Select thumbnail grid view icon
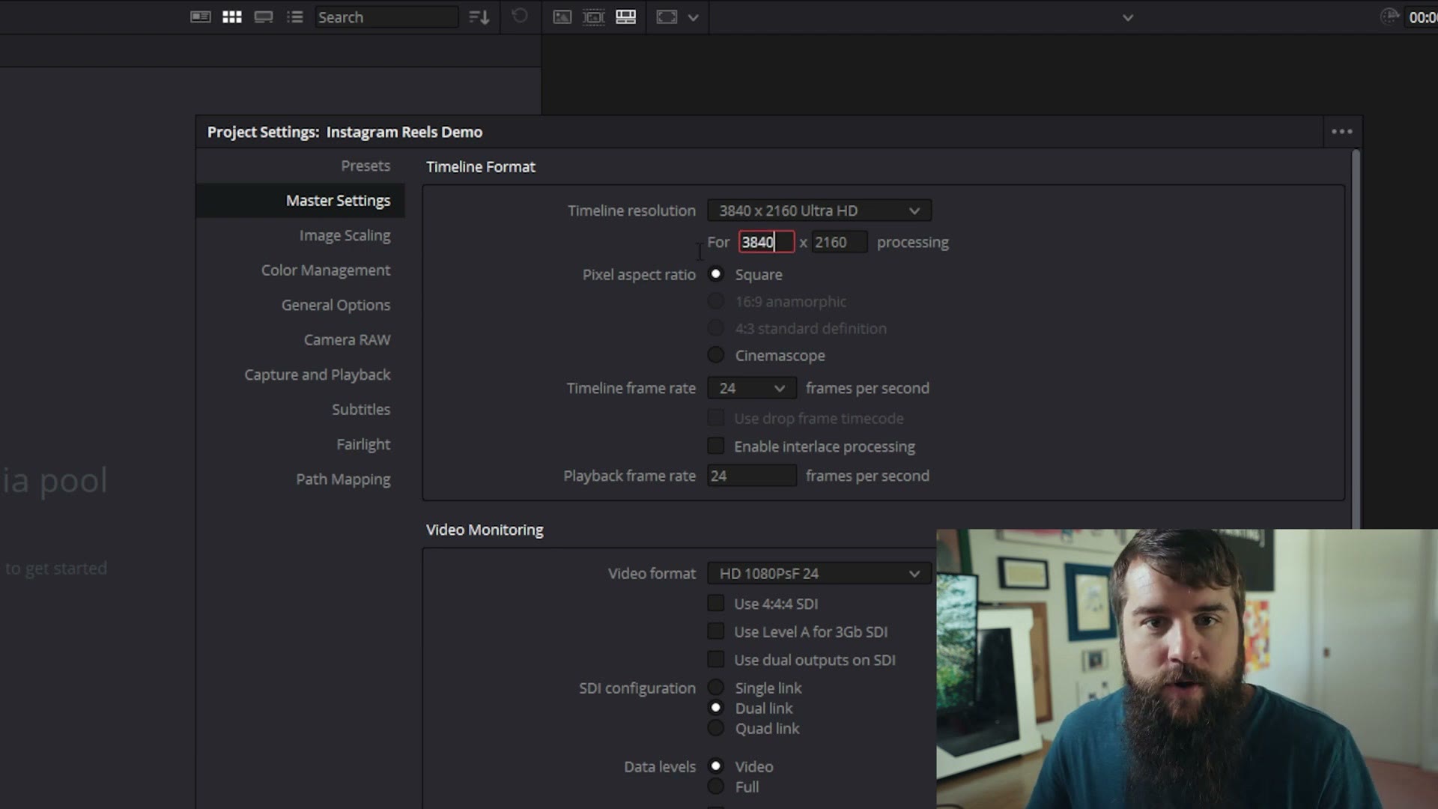 (x=232, y=16)
